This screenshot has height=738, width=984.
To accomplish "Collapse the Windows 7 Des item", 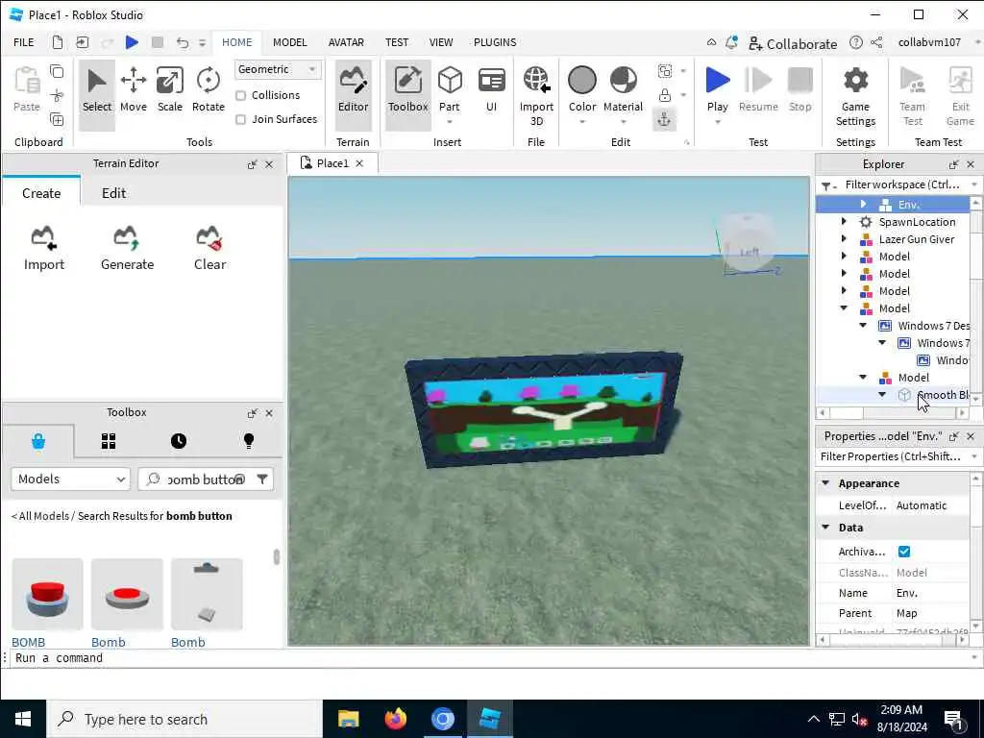I will point(863,325).
